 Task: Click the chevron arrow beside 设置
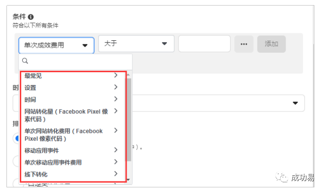pos(116,87)
